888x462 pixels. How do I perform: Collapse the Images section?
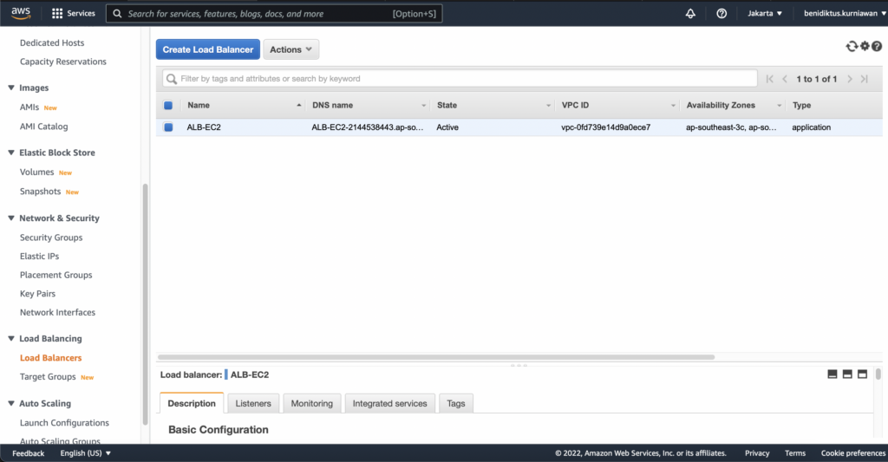(10, 88)
